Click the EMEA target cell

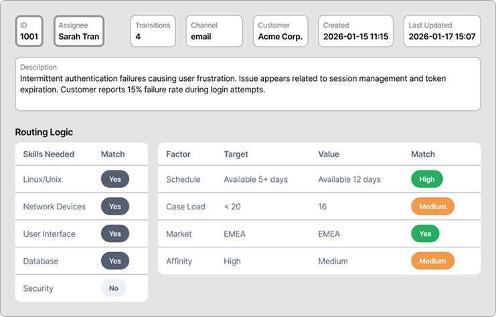(x=234, y=234)
